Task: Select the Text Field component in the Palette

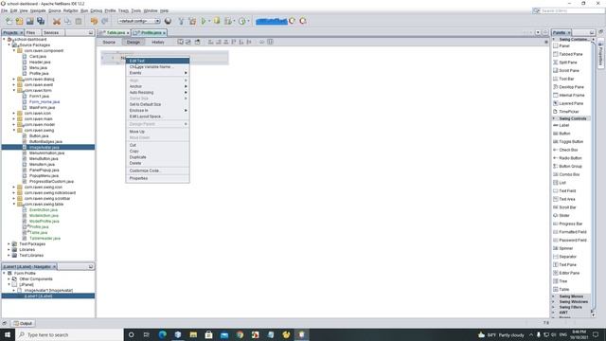Action: (x=567, y=191)
